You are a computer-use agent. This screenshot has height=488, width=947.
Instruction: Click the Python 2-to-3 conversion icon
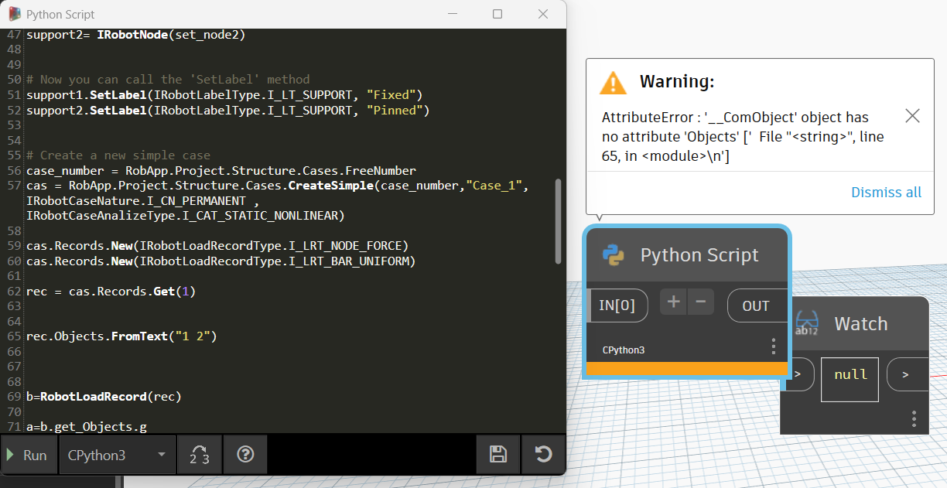coord(199,455)
